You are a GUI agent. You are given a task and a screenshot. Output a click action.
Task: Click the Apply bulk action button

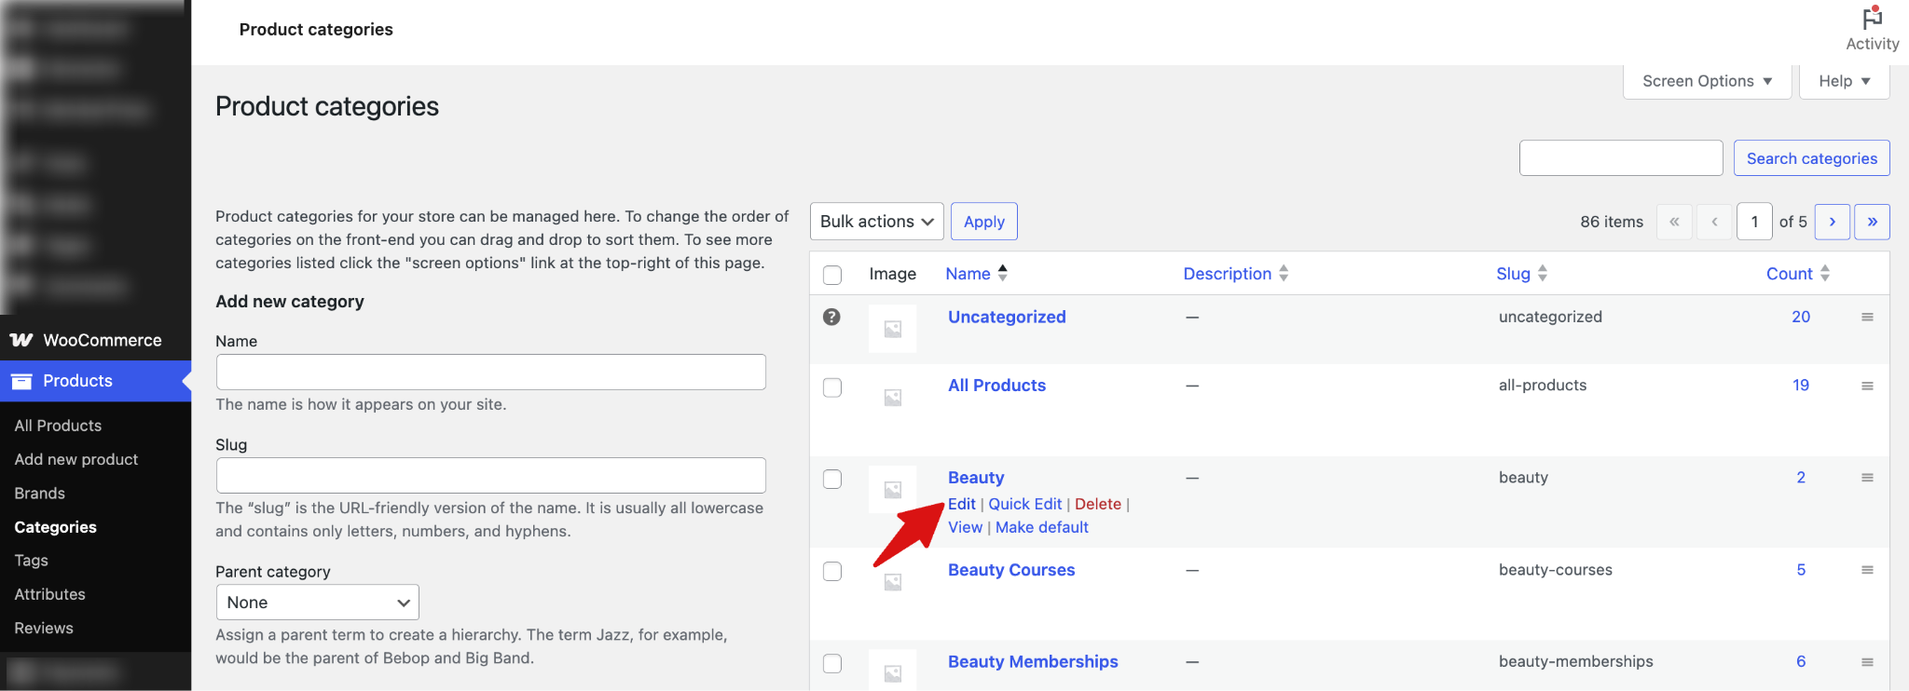pos(984,222)
